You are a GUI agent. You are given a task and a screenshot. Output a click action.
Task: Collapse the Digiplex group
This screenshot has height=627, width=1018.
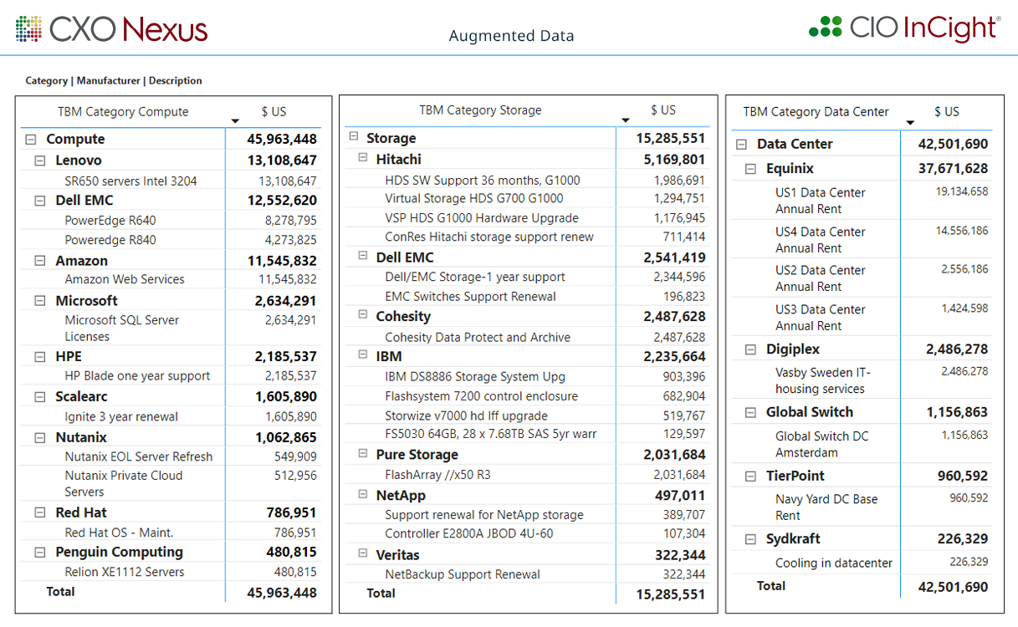(x=750, y=349)
